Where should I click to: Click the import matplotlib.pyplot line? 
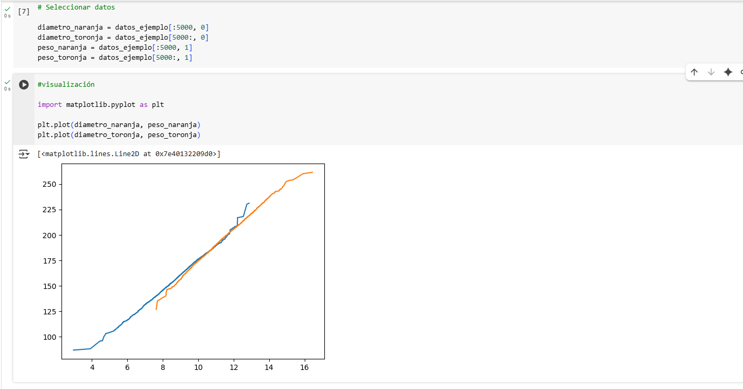pyautogui.click(x=101, y=105)
